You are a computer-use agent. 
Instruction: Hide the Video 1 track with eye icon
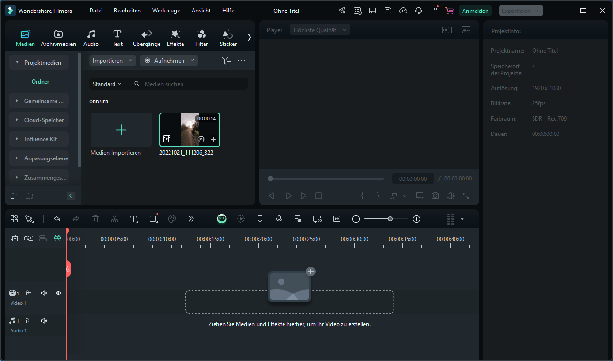pos(58,293)
